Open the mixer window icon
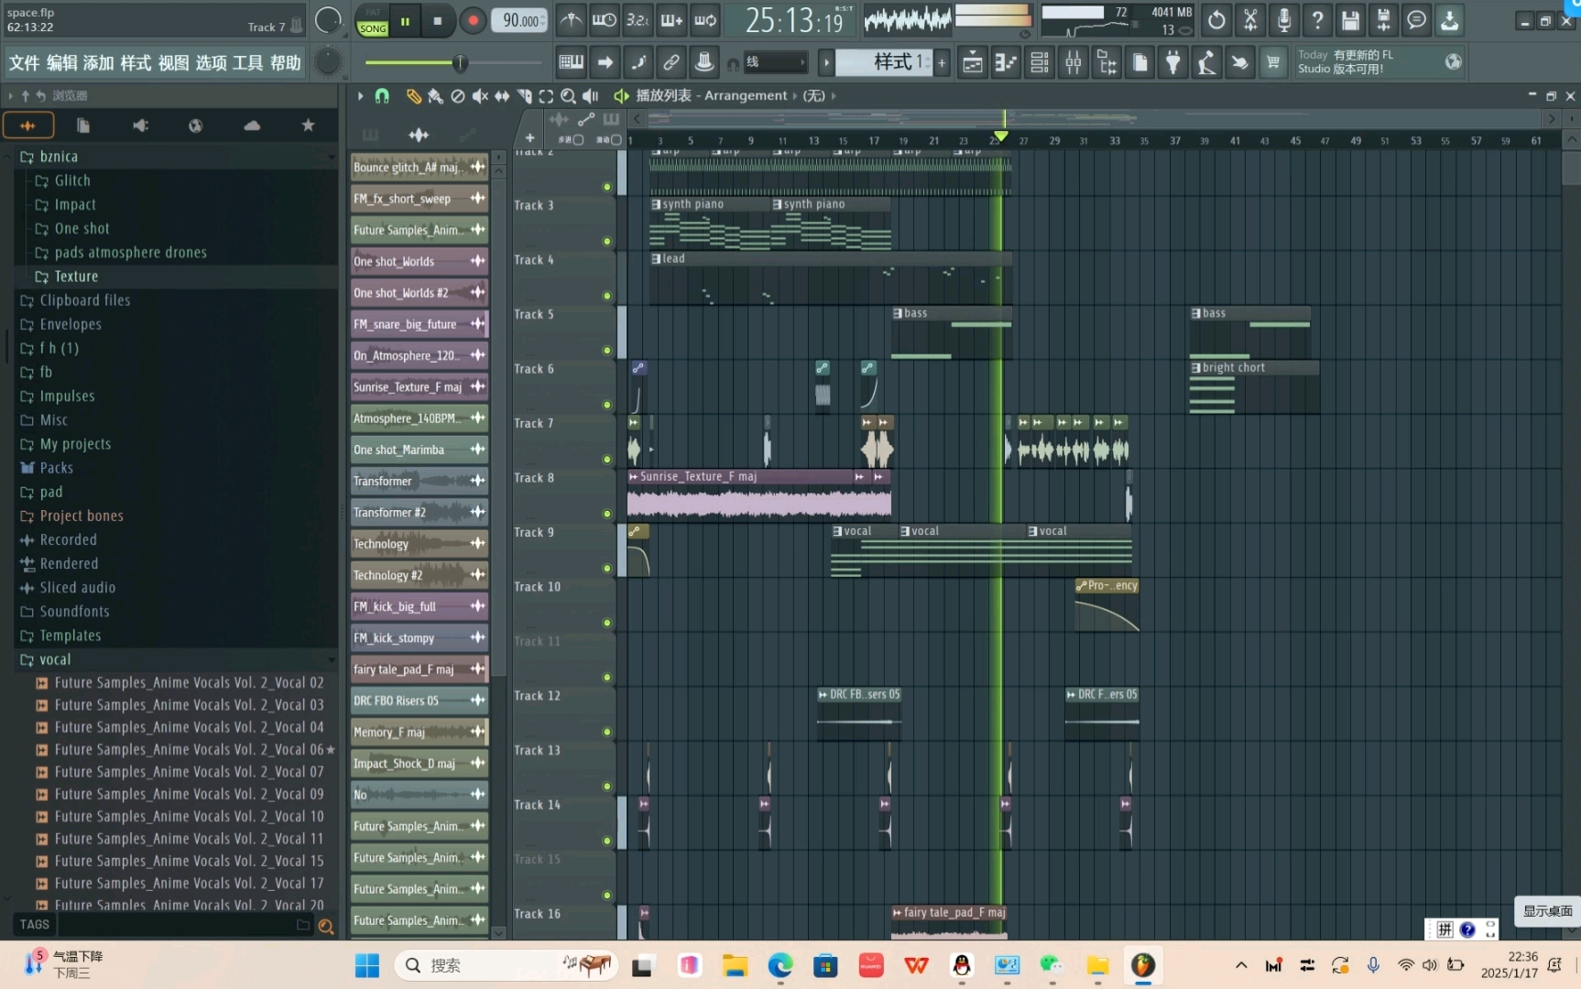This screenshot has height=989, width=1581. [1073, 62]
